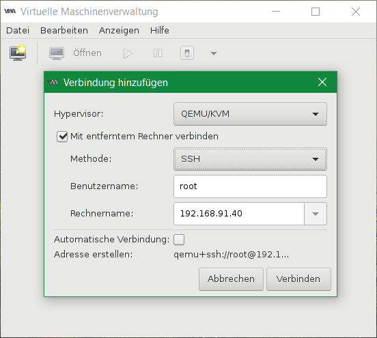Start the VM with the play icon

128,53
